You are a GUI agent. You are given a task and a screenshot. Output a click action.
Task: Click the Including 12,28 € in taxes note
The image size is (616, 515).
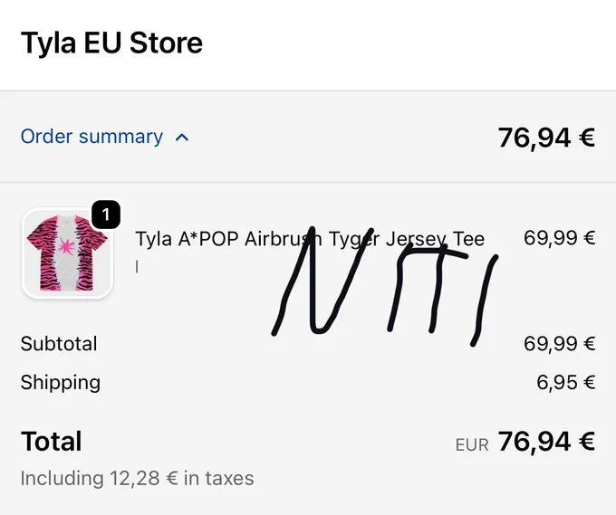pos(137,478)
